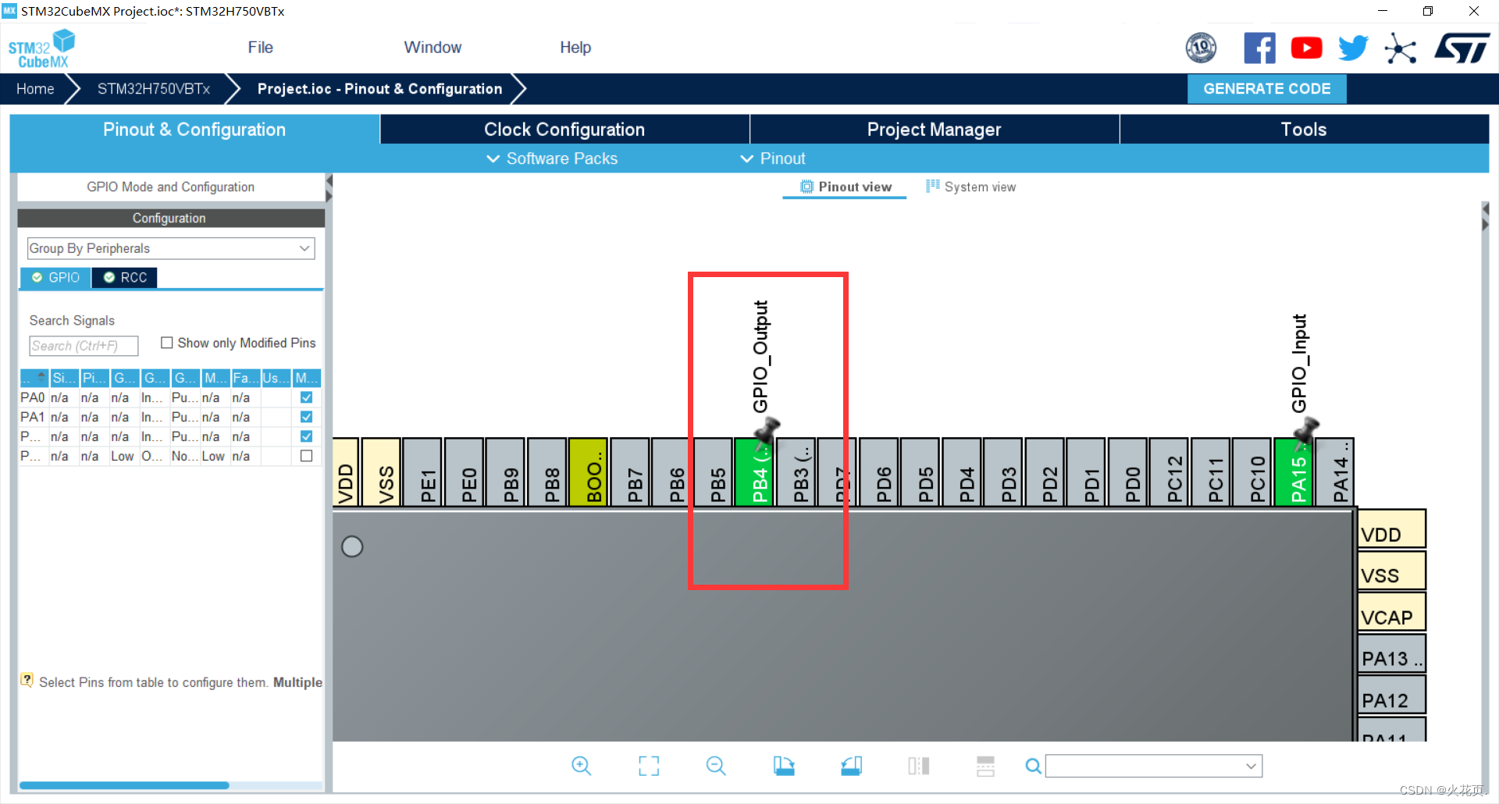Click the horizontal scrollbar in left panel
Viewport: 1499px width, 804px height.
point(124,785)
